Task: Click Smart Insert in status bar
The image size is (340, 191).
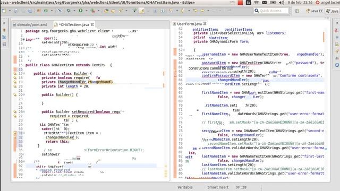Action: [x=218, y=187]
